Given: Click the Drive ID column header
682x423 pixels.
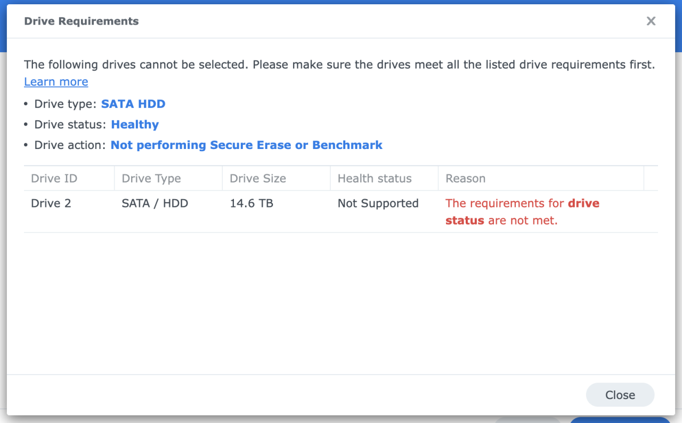Looking at the screenshot, I should [54, 179].
